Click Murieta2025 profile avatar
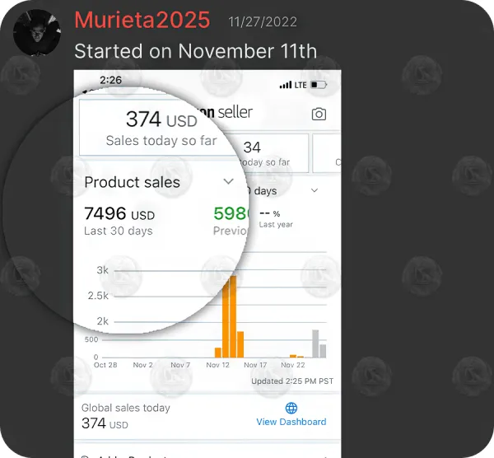This screenshot has height=458, width=494. (x=37, y=33)
